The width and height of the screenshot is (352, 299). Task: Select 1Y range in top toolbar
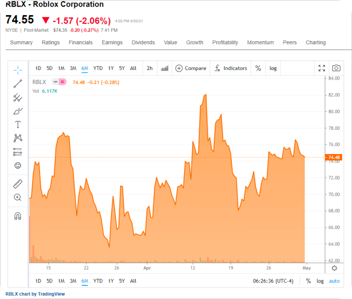[111, 68]
